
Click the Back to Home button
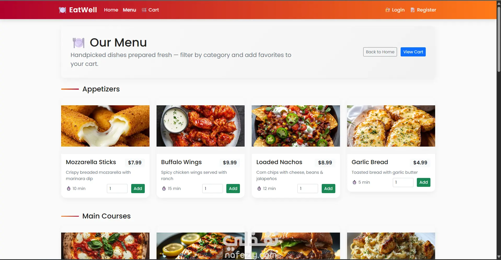coord(380,52)
